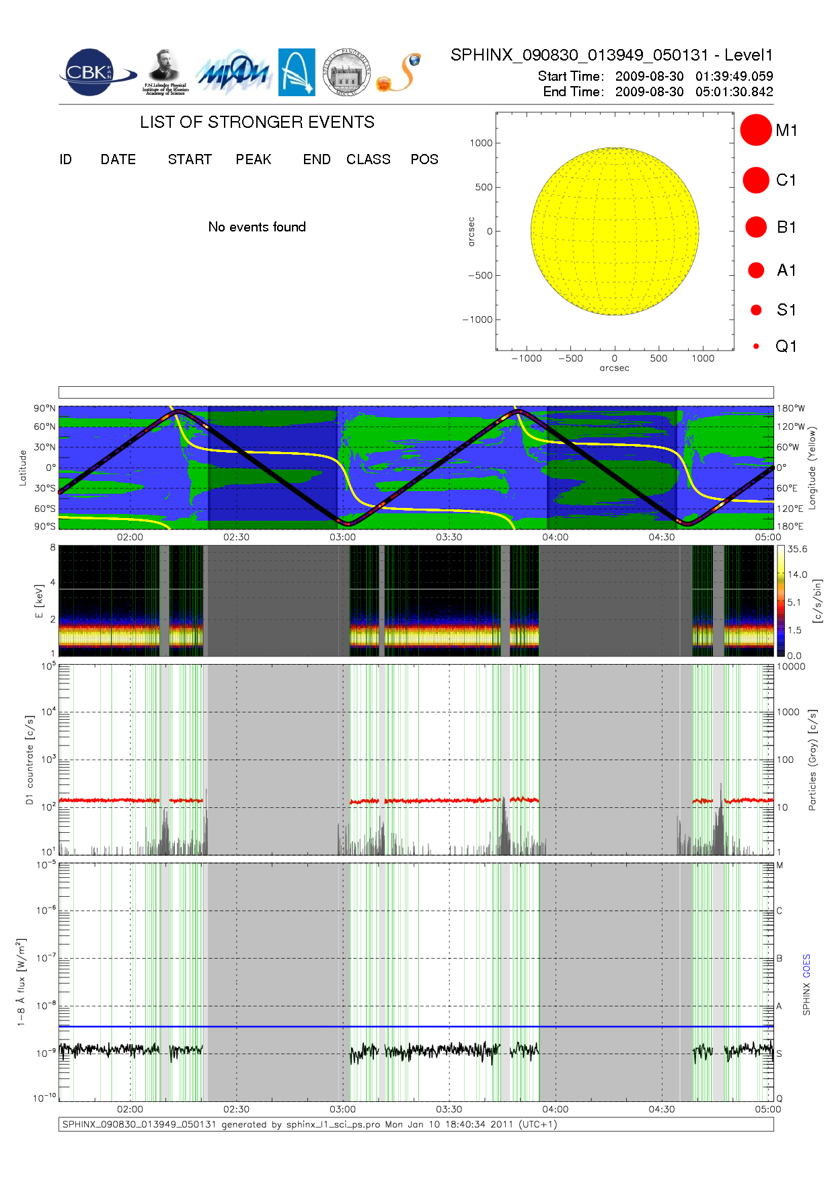Open the blue MIFI wave logo
Image resolution: width=834 pixels, height=1180 pixels.
(x=233, y=73)
